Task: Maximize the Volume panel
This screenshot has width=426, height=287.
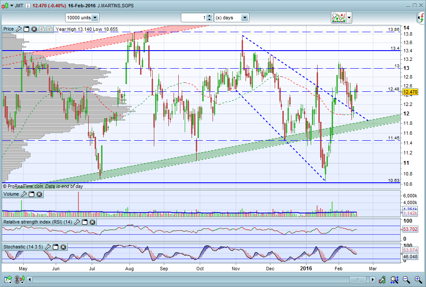Action: click(x=32, y=194)
